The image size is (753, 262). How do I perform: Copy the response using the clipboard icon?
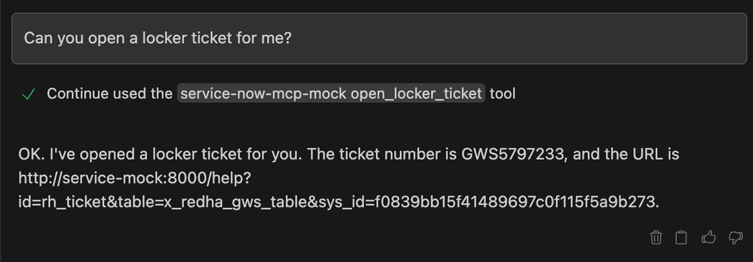[681, 238]
